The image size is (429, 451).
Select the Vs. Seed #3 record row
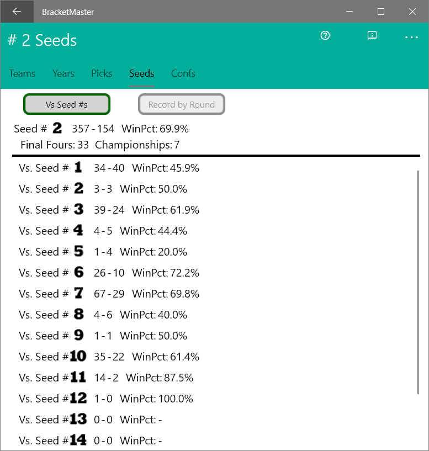pyautogui.click(x=109, y=210)
